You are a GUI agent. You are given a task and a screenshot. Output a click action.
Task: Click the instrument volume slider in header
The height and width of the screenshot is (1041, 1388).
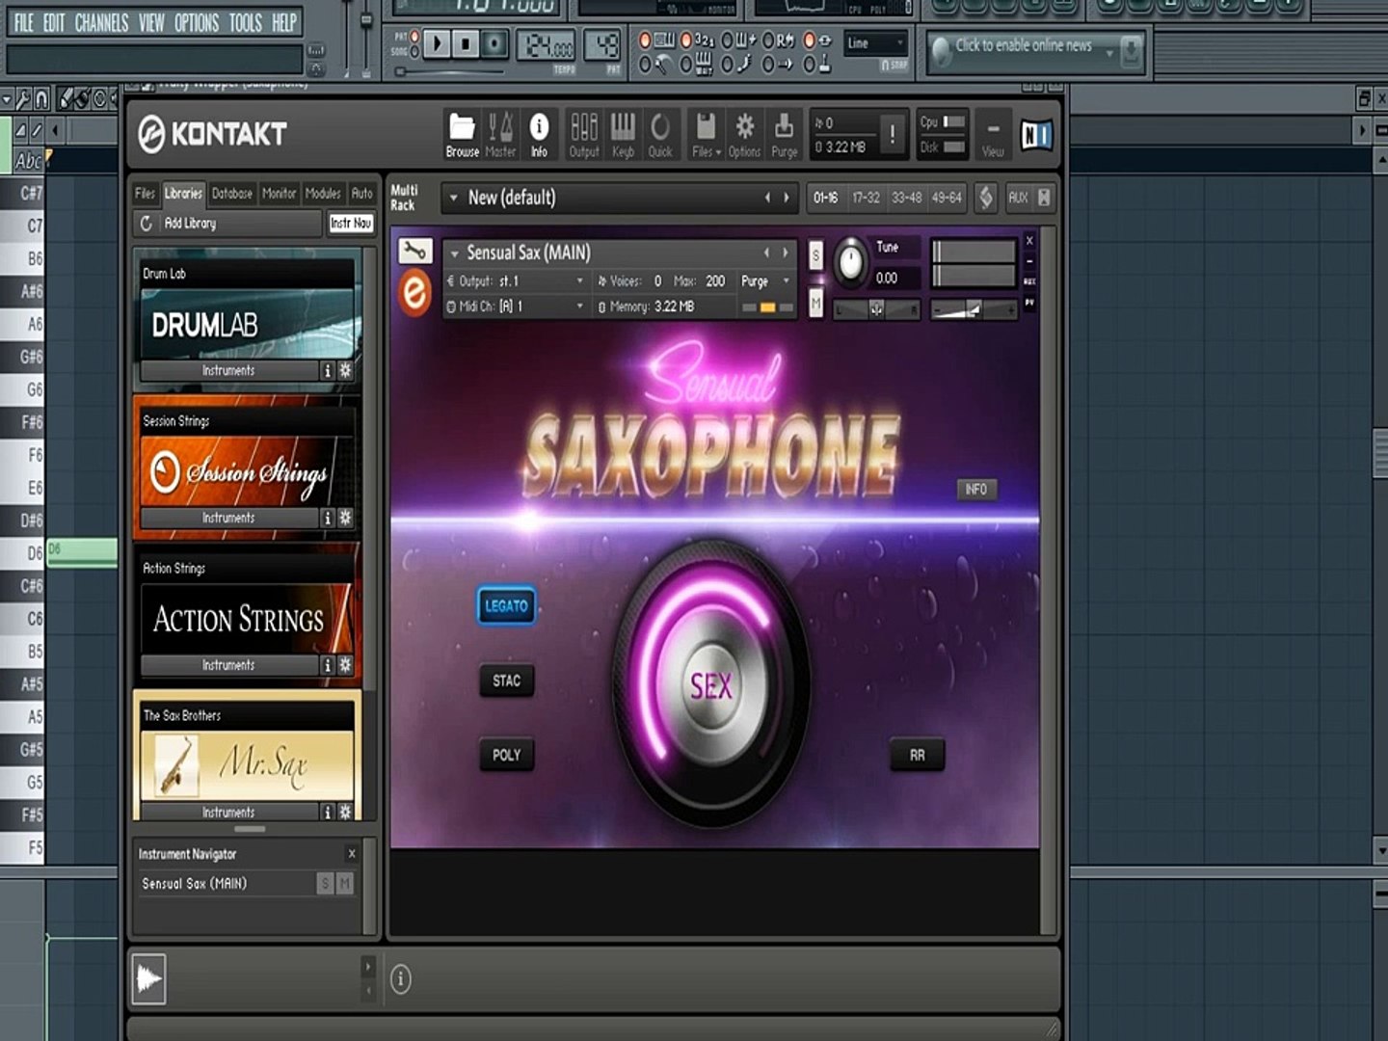[x=974, y=310]
